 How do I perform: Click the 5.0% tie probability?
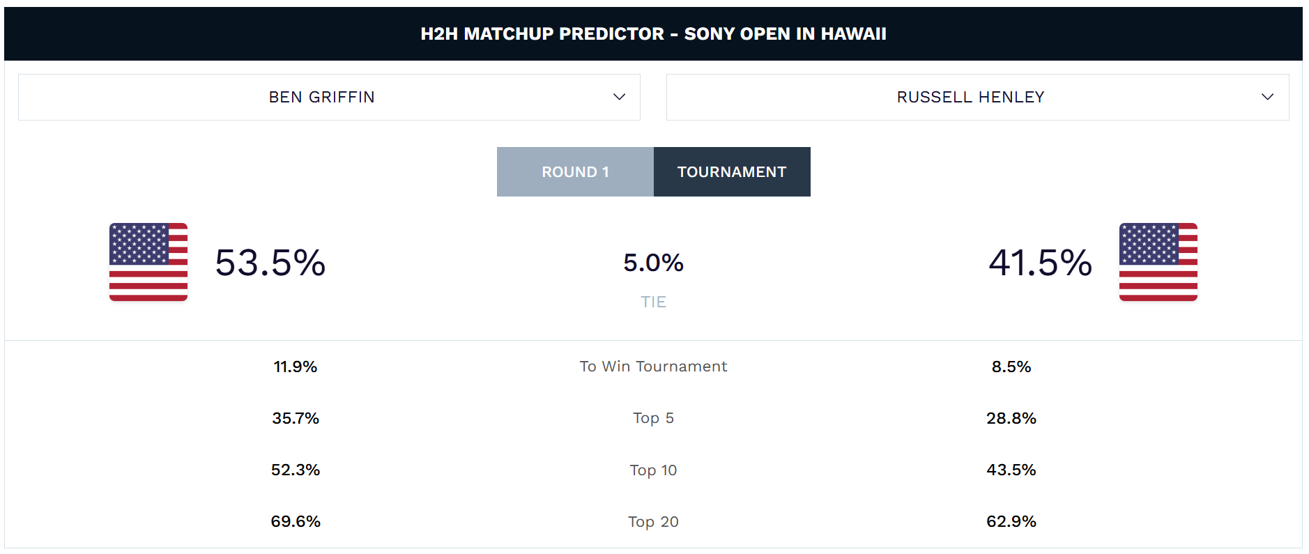[653, 263]
